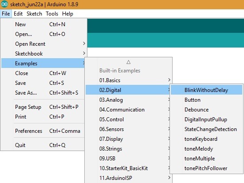Open the 03.Analog examples category
Viewport: 244px width, 183px height.
[x=129, y=100]
